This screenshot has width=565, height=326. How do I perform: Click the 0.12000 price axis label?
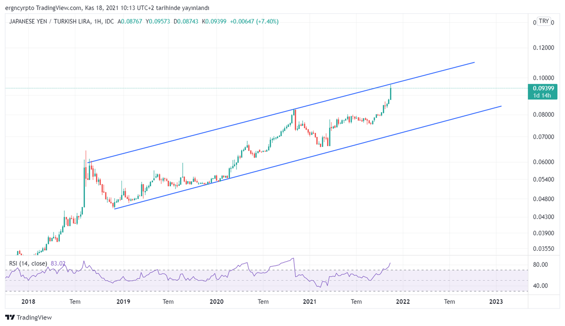(x=543, y=48)
